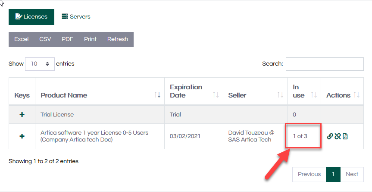Open the Licenses tab
372x192 pixels.
pos(31,17)
